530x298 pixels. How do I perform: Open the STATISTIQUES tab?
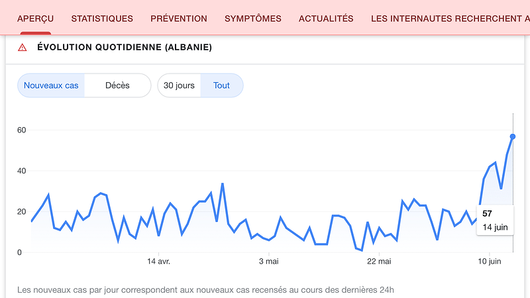(x=102, y=19)
